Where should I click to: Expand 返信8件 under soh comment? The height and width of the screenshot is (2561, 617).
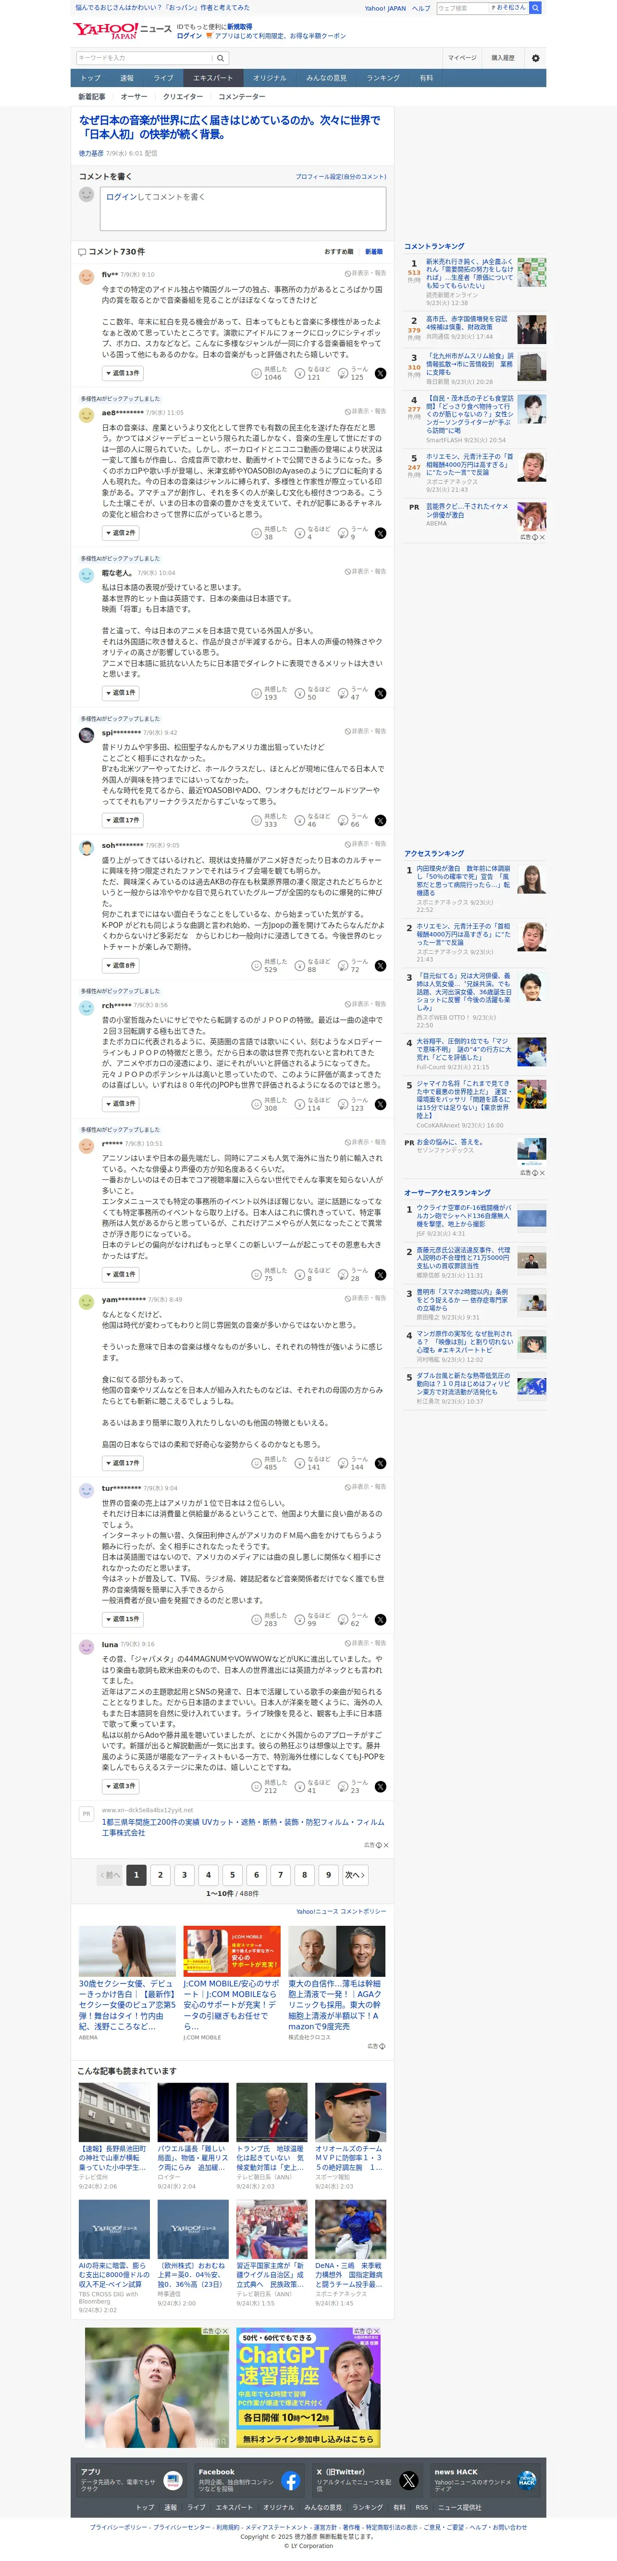click(x=120, y=965)
